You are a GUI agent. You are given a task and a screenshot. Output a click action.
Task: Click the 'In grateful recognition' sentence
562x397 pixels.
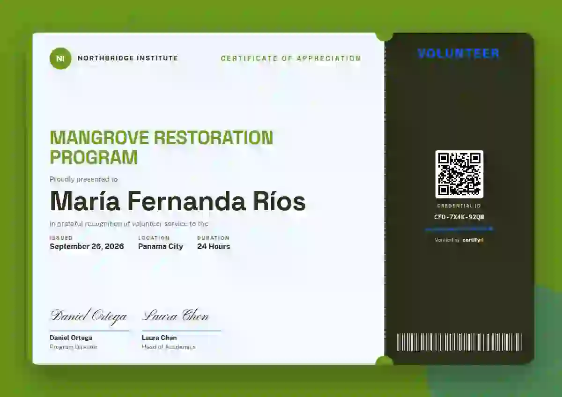click(129, 224)
